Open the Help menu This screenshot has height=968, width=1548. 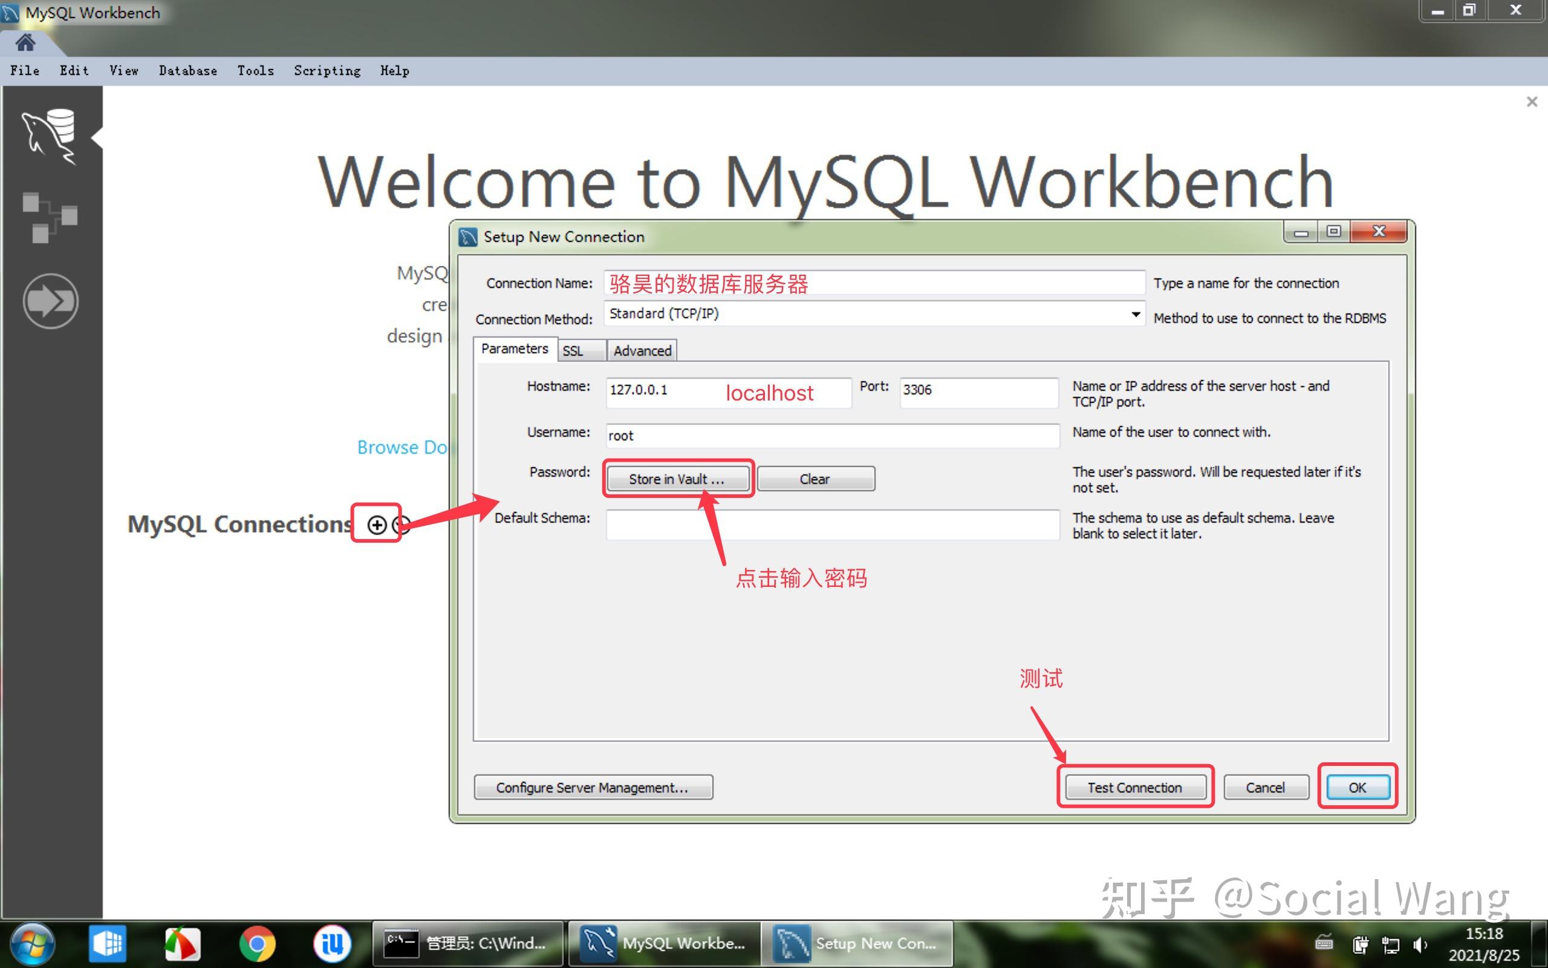tap(395, 71)
